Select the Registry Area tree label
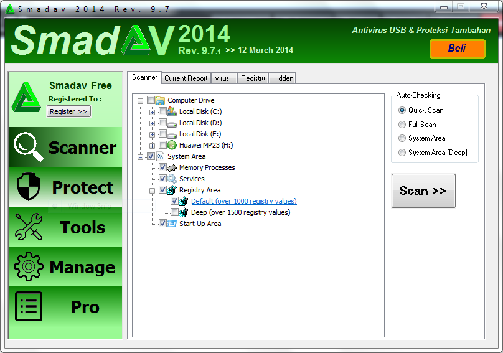This screenshot has width=503, height=353. 200,190
